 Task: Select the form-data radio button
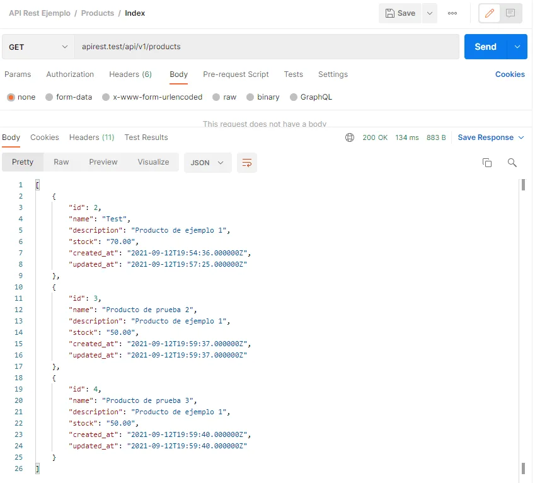[x=49, y=97]
